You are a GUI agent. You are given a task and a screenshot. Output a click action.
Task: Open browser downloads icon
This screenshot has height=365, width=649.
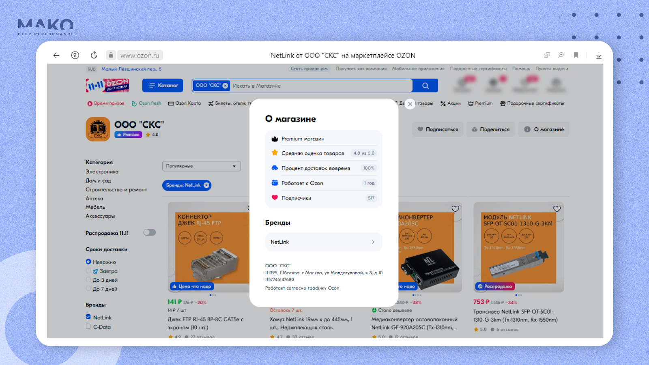599,56
